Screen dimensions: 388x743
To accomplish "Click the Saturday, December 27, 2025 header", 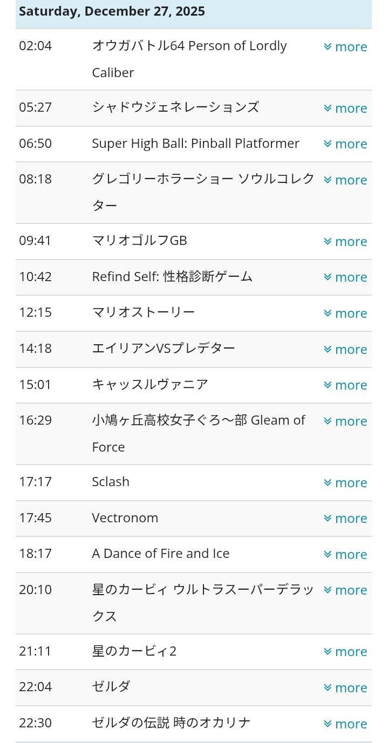I will pyautogui.click(x=112, y=12).
